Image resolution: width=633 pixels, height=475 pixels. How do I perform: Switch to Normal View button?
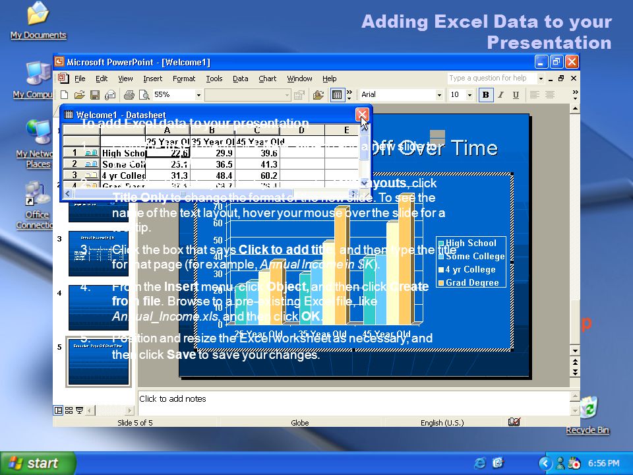coord(58,410)
